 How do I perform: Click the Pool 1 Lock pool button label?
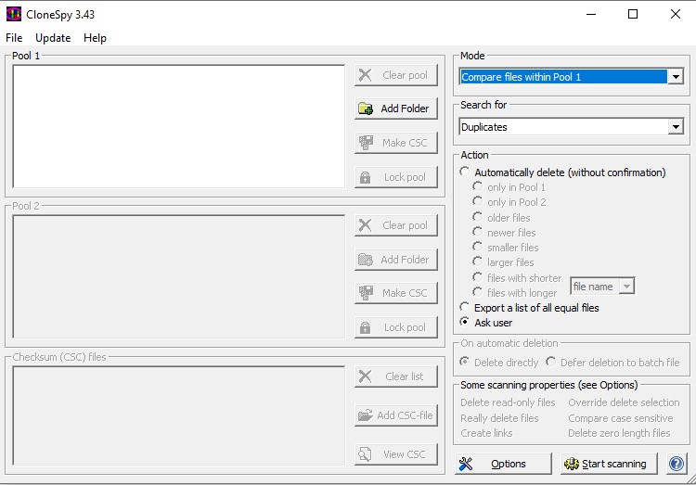tap(405, 177)
